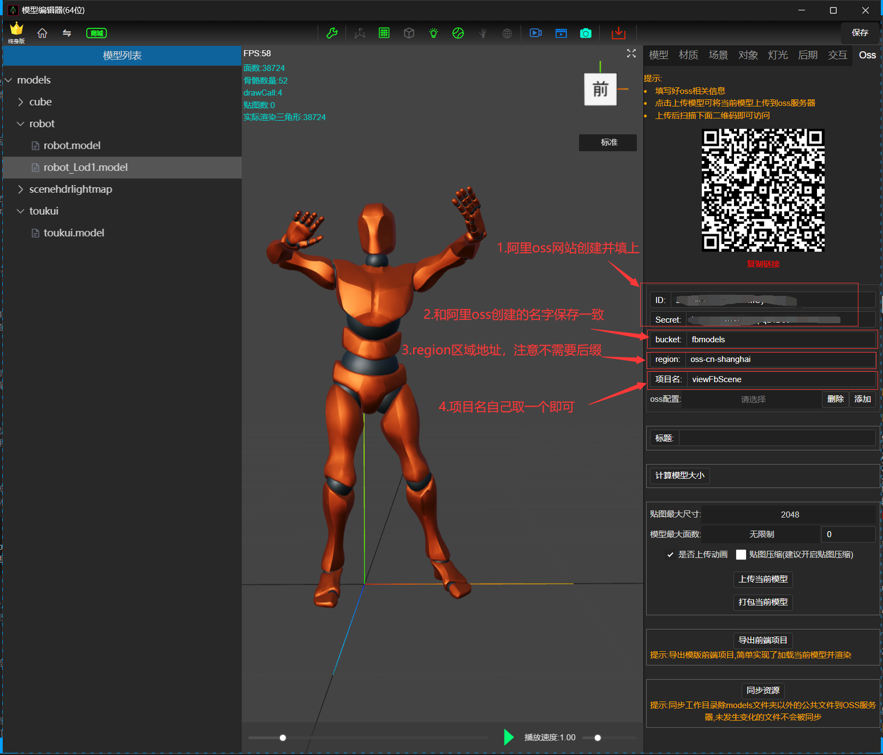Click the clapperboard animation icon
This screenshot has width=883, height=755.
pos(561,33)
